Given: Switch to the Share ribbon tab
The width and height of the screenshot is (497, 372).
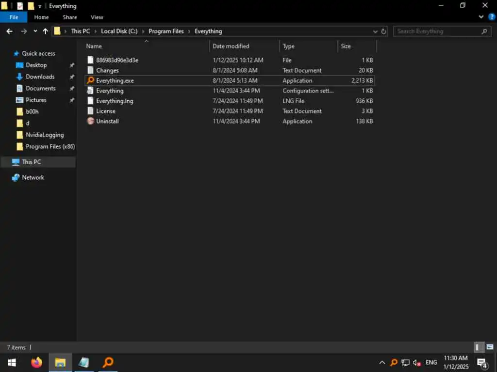Looking at the screenshot, I should 70,17.
